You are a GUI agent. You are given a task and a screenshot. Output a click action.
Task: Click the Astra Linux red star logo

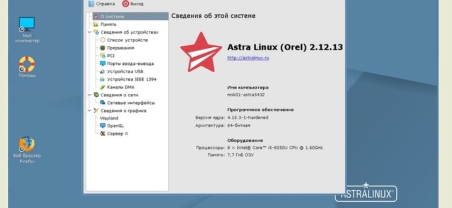(x=201, y=52)
